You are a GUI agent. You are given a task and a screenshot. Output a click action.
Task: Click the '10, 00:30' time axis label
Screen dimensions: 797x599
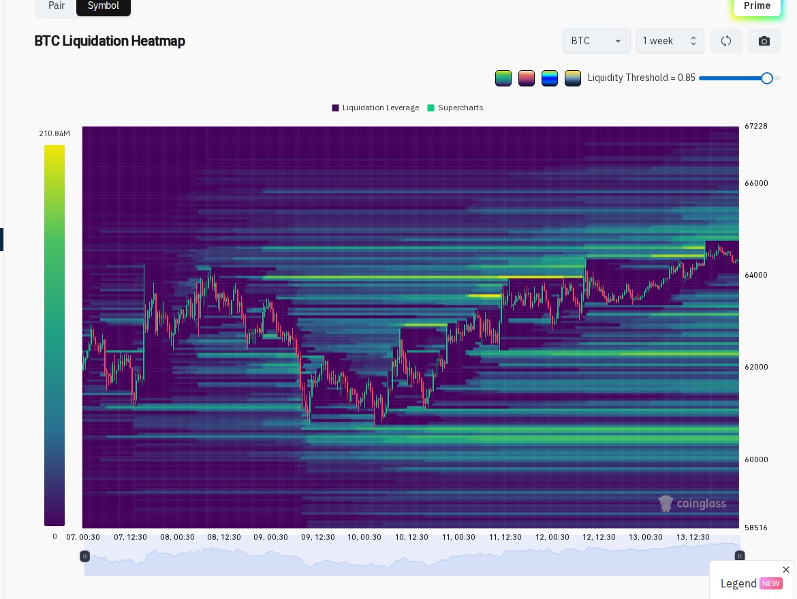(x=364, y=537)
